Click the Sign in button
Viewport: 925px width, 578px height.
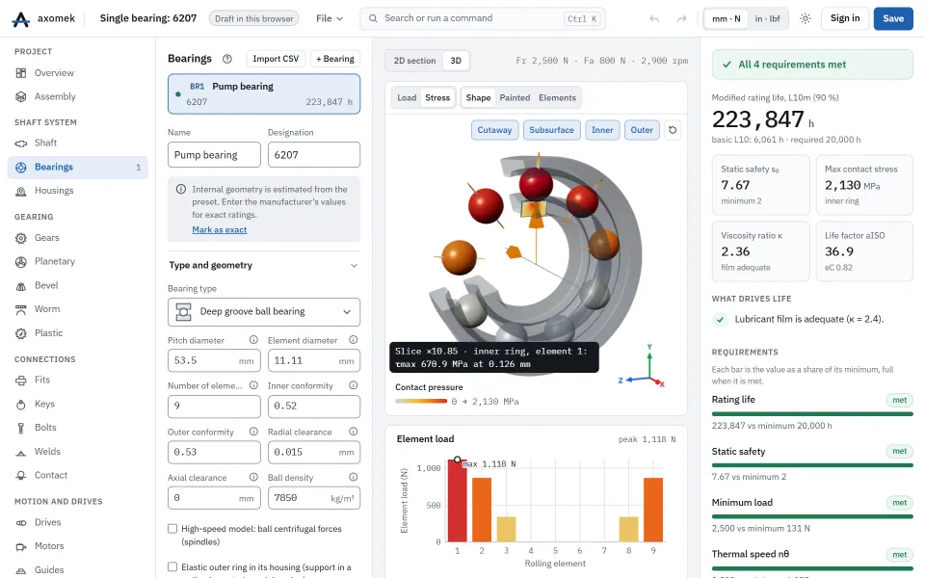tap(845, 19)
